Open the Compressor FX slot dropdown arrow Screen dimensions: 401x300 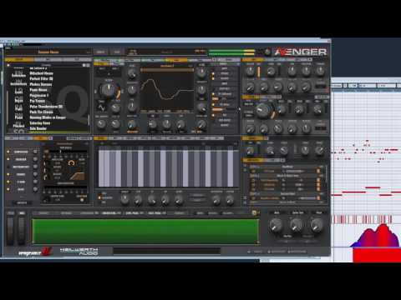[35, 152]
